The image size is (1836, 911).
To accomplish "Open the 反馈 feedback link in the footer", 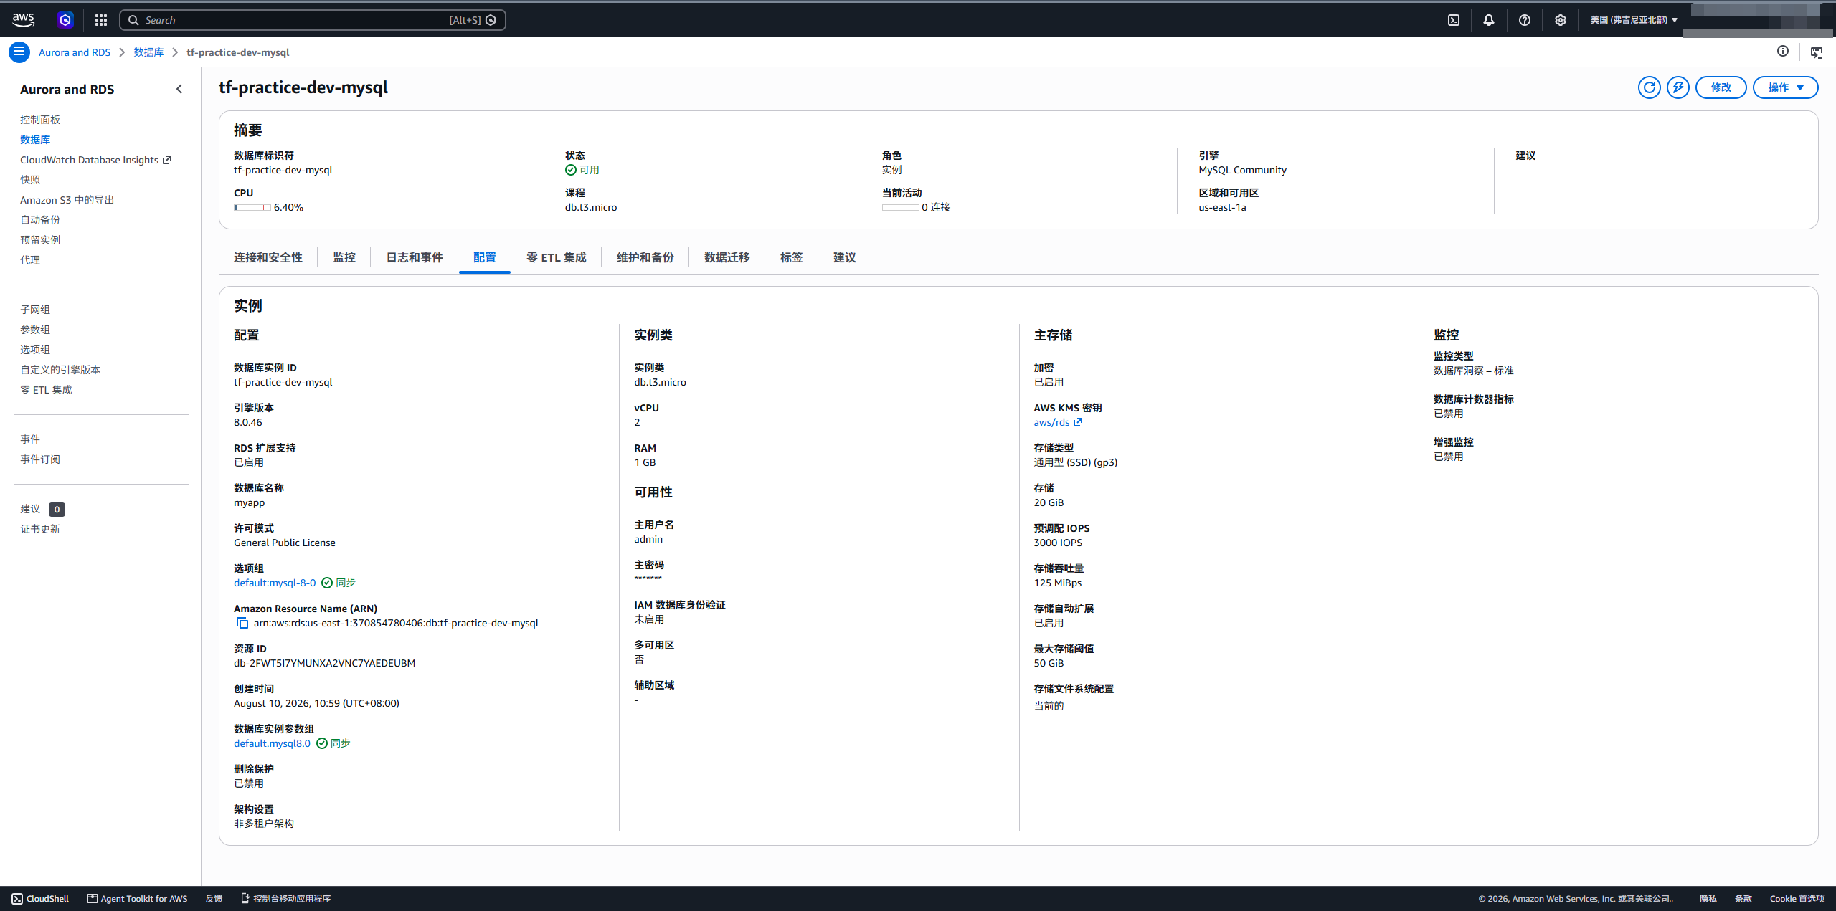I will coord(214,899).
